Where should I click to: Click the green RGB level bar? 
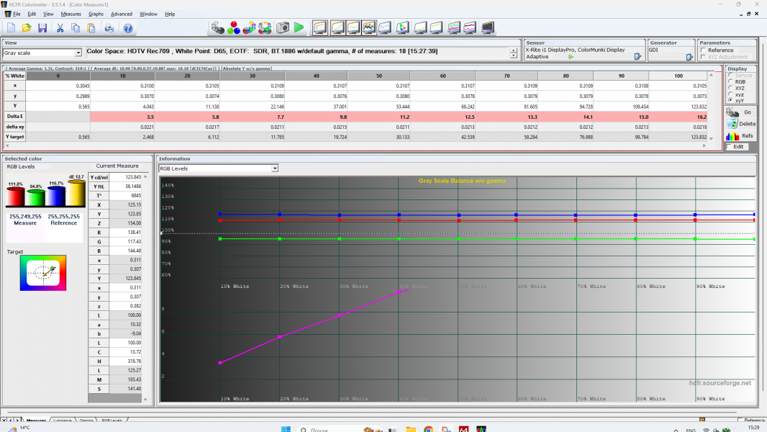[35, 198]
